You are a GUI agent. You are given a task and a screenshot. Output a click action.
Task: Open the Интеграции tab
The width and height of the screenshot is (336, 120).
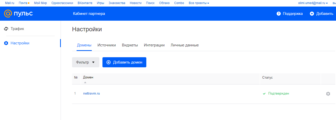(154, 45)
